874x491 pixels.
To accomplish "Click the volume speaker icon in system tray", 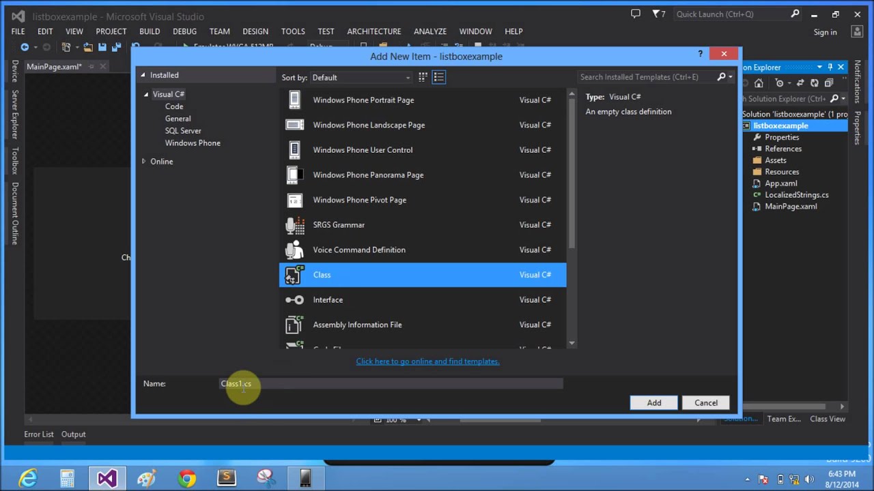I will coord(810,479).
